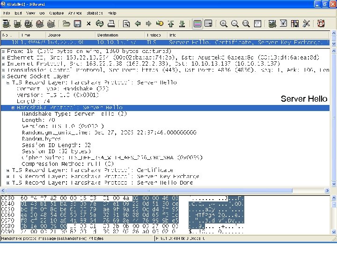Toggle auto scroll in live capture
This screenshot has width=337, height=253.
coord(208,23)
